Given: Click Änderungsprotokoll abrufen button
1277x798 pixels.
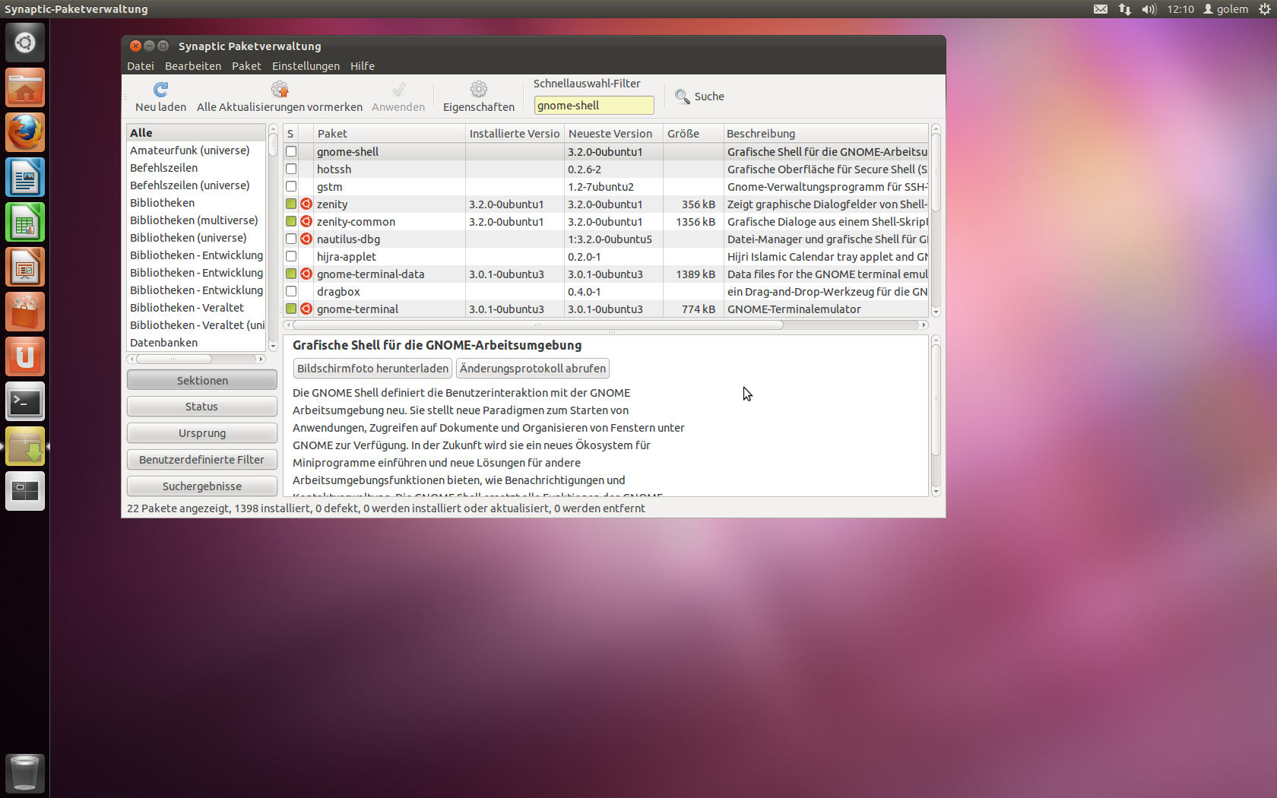Looking at the screenshot, I should tap(532, 368).
